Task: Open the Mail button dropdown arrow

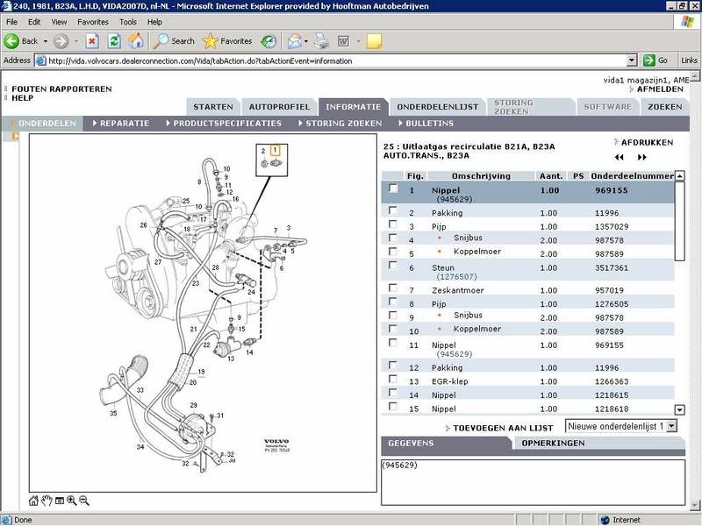Action: pyautogui.click(x=306, y=41)
